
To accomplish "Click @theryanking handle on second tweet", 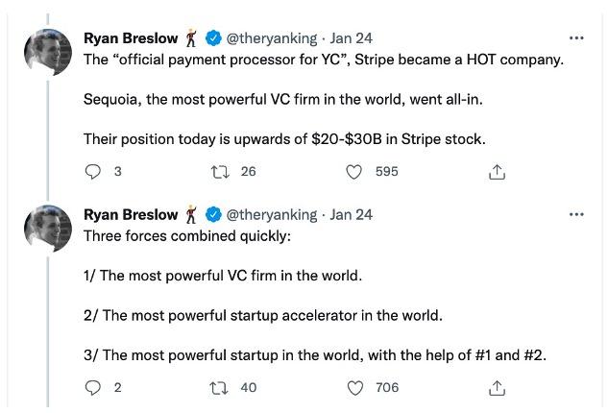I will tap(273, 214).
